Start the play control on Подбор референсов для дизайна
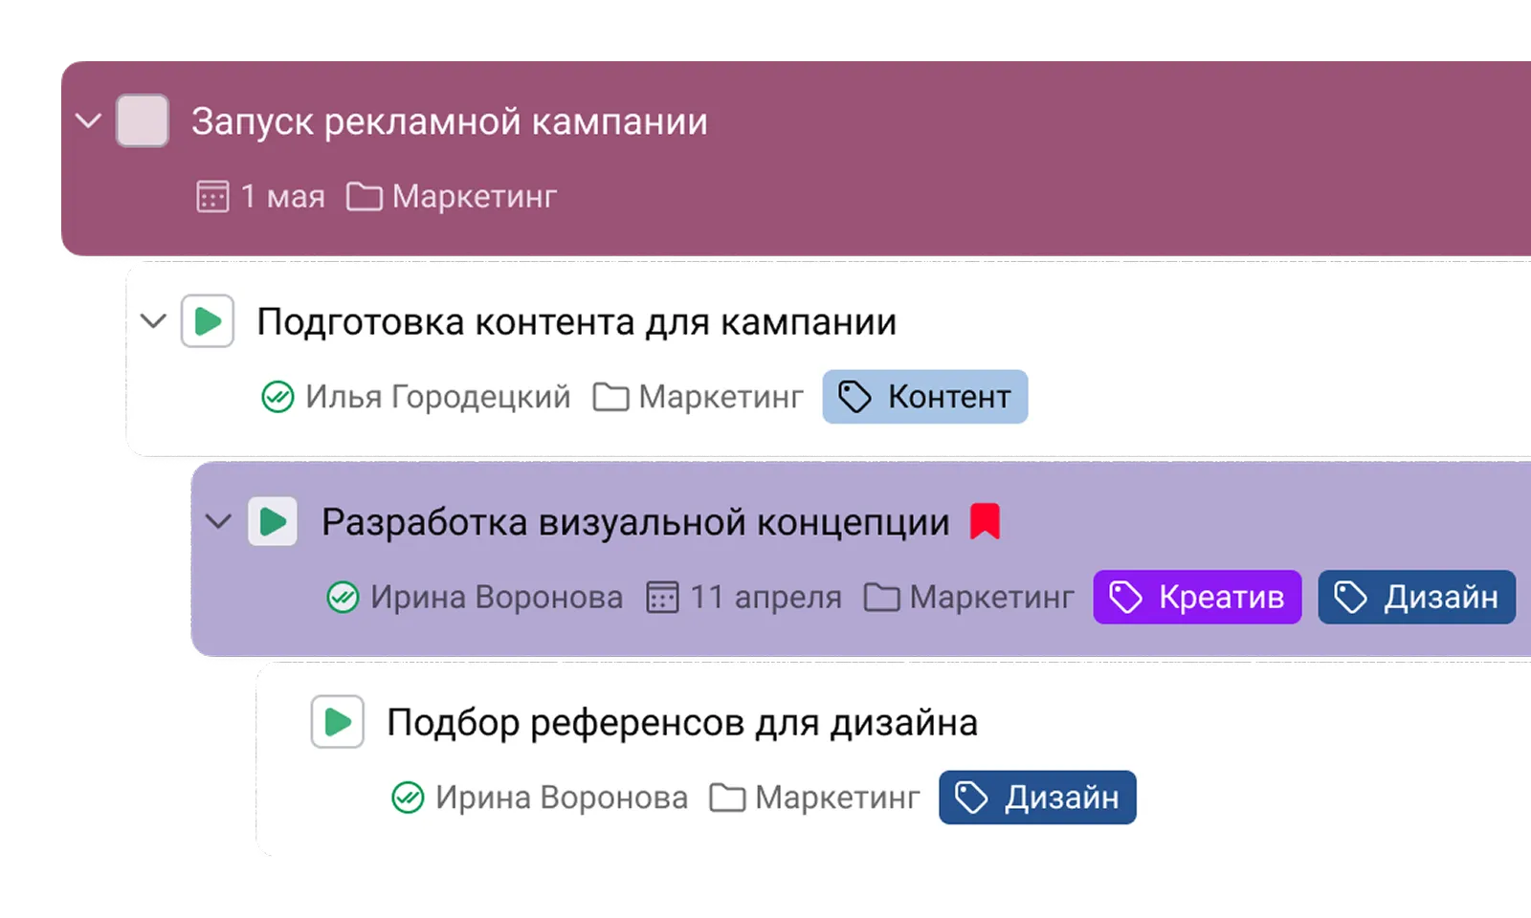Screen dimensions: 1531x918 tap(340, 723)
